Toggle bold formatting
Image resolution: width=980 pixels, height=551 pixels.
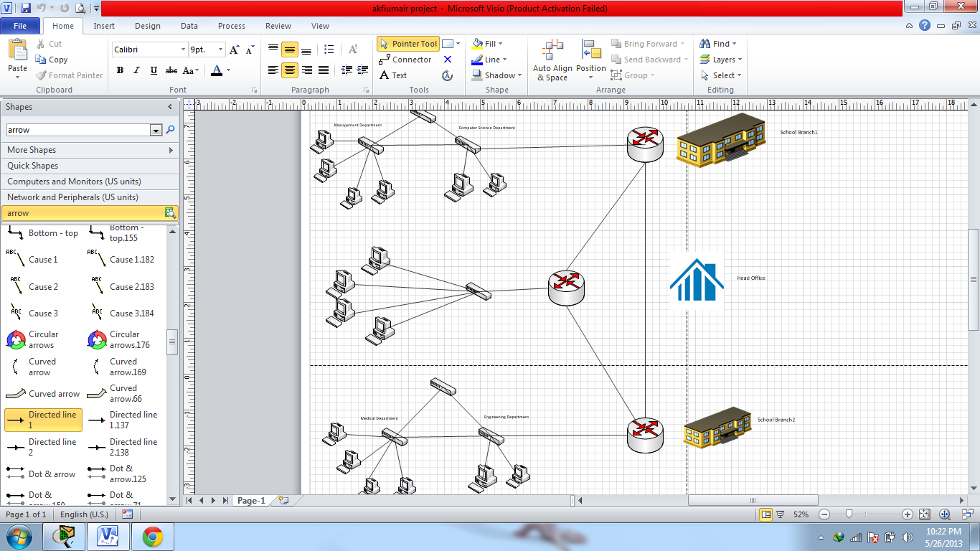(120, 72)
